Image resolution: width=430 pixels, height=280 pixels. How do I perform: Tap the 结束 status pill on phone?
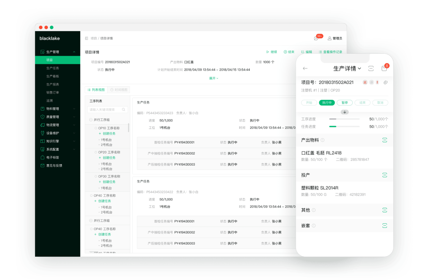(362, 103)
